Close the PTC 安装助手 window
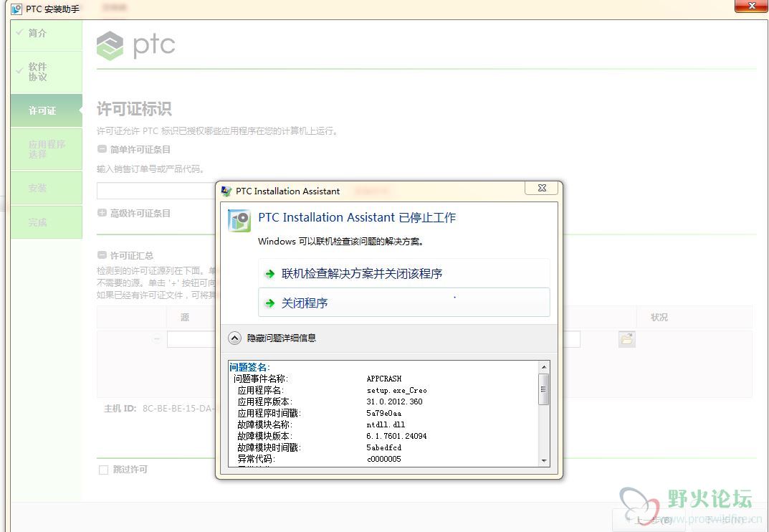The width and height of the screenshot is (769, 532). [x=751, y=6]
